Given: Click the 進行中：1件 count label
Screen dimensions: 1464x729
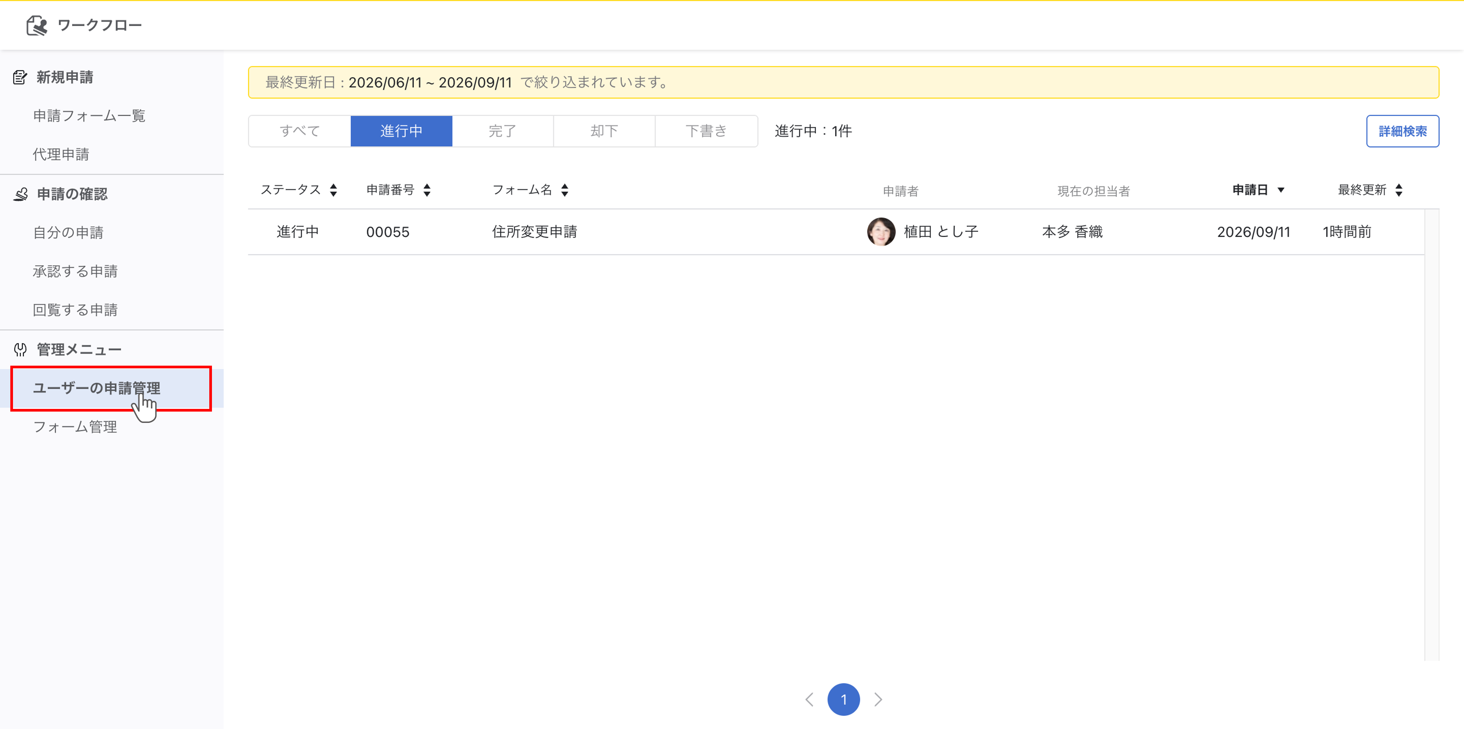Looking at the screenshot, I should 813,131.
